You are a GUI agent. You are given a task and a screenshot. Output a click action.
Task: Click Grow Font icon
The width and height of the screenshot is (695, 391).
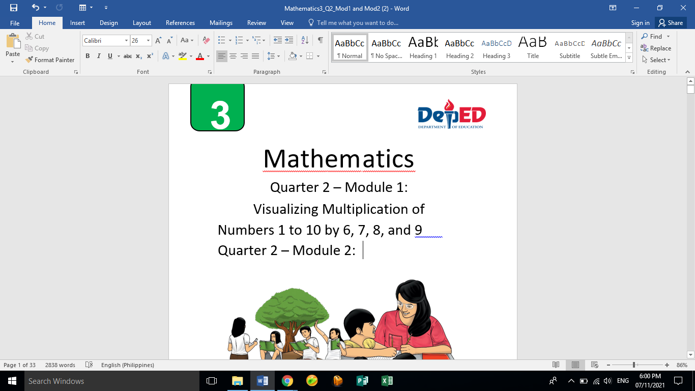tap(158, 40)
